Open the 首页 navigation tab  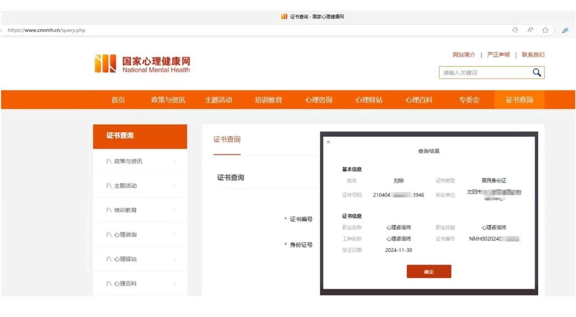click(118, 100)
